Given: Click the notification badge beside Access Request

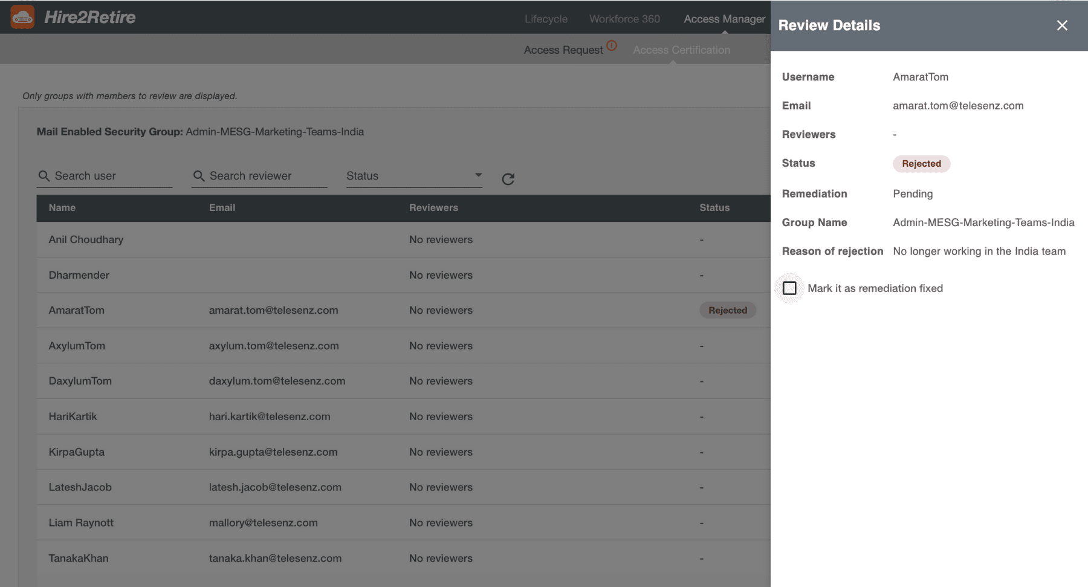Looking at the screenshot, I should coord(612,44).
